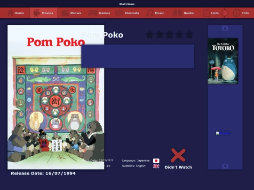Click the sidebar down arrow

point(225,166)
